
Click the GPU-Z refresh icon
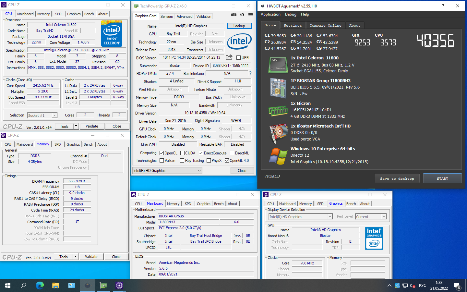tap(242, 15)
